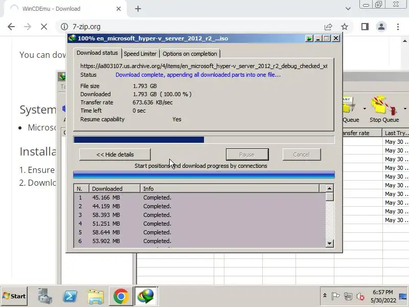Click the Start Queue icon in IDM window
The width and height of the screenshot is (409, 307).
point(351,109)
